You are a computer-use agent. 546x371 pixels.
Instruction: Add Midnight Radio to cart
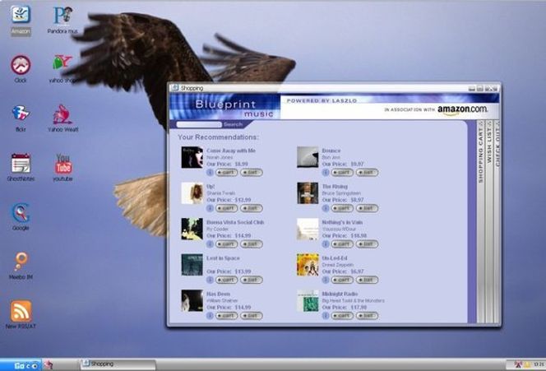tap(342, 316)
